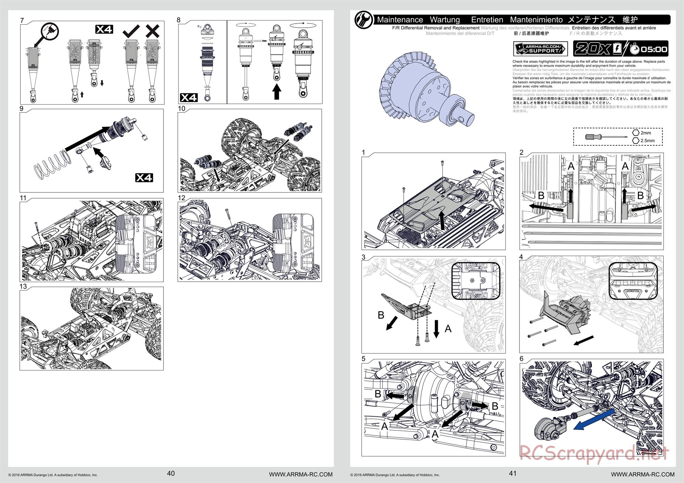The width and height of the screenshot is (684, 483).
Task: Open WWW.ARRMA-RC.COM link on page 41
Action: tap(643, 474)
